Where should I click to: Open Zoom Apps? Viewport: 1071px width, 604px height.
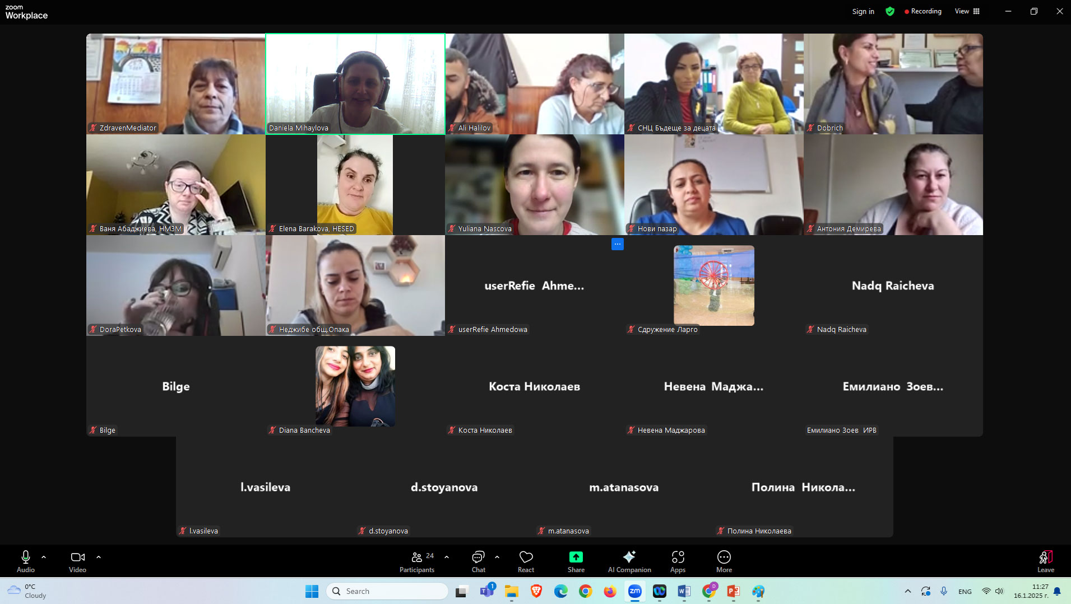678,561
